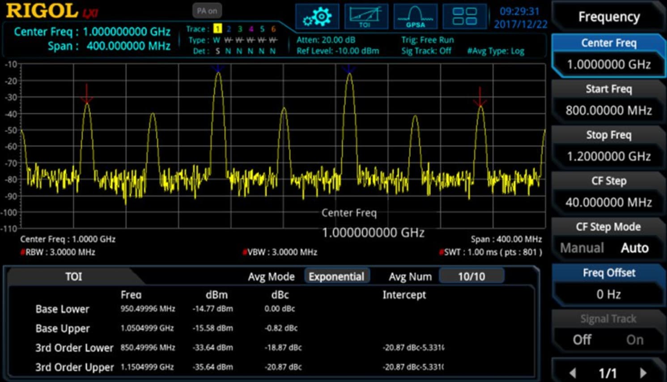Open the Avg Num 10/10 selector
The width and height of the screenshot is (667, 382).
pyautogui.click(x=471, y=276)
